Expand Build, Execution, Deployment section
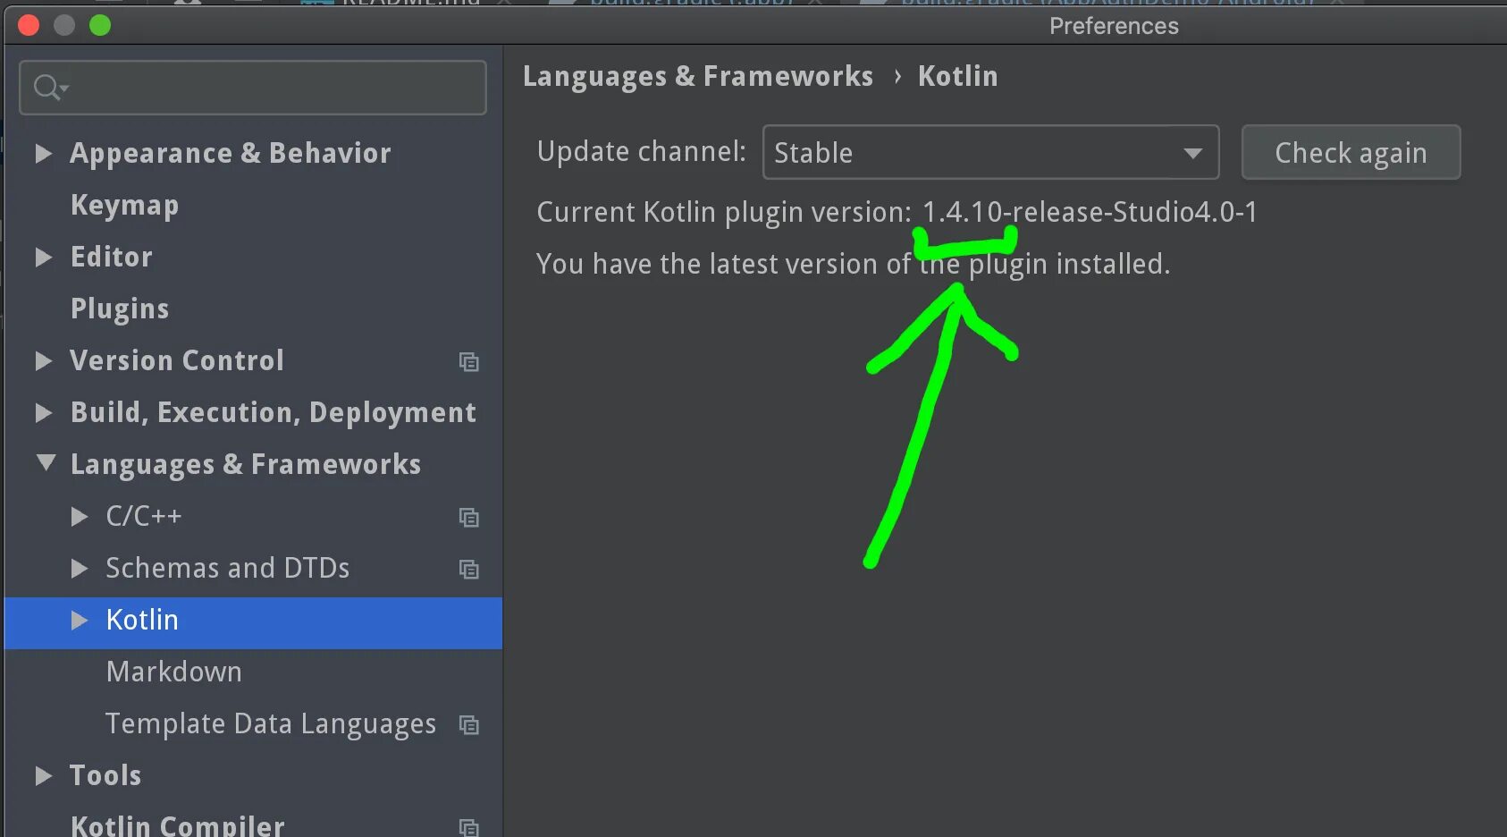Viewport: 1507px width, 837px height. pos(43,412)
